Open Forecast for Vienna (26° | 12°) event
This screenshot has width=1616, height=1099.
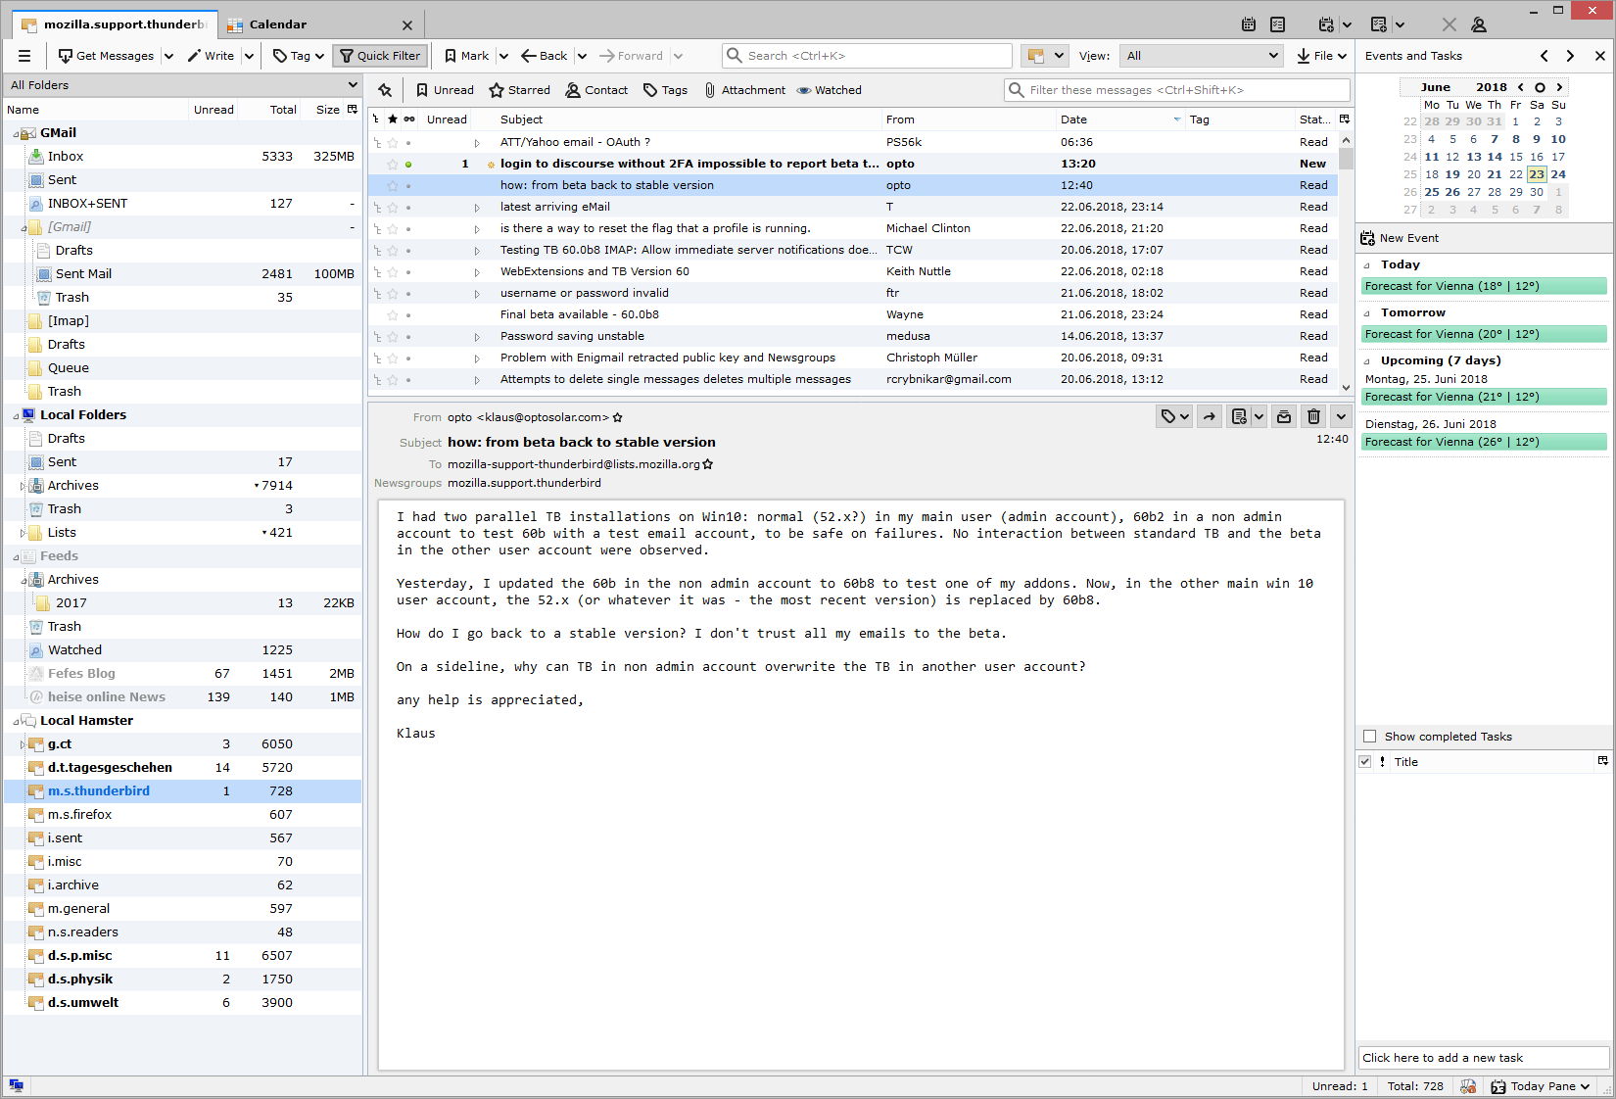pyautogui.click(x=1484, y=442)
